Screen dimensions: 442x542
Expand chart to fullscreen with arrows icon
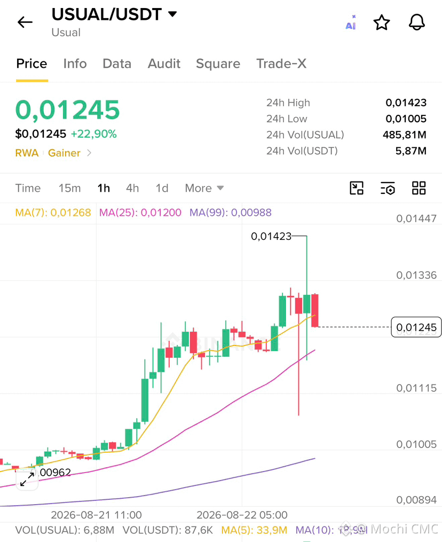point(27,479)
